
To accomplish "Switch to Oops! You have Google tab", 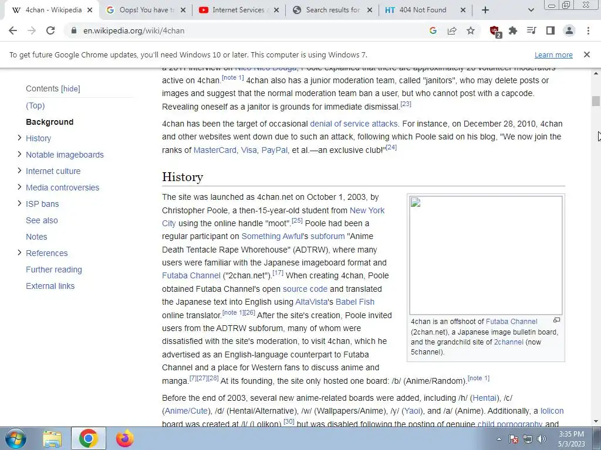I will pyautogui.click(x=146, y=10).
